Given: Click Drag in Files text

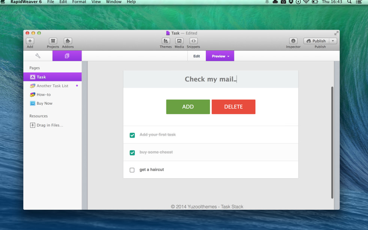Looking at the screenshot, I should (50, 125).
